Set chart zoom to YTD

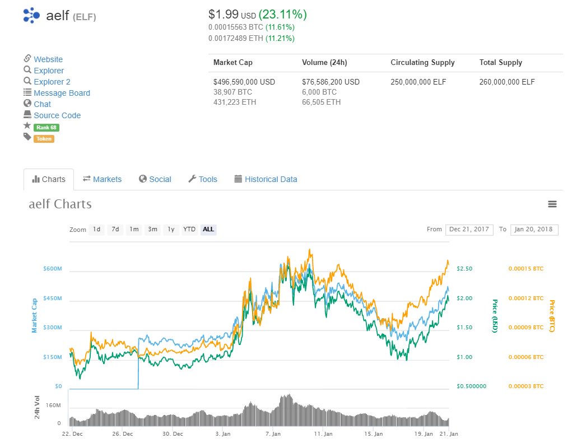(x=189, y=229)
